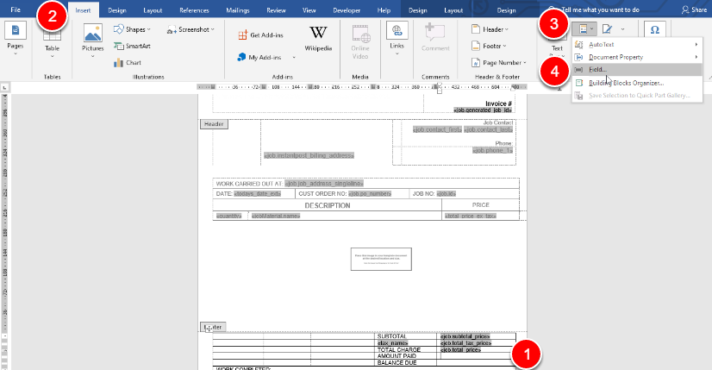The image size is (712, 370).
Task: Click the «job.phone_1» merge field
Action: pos(493,150)
